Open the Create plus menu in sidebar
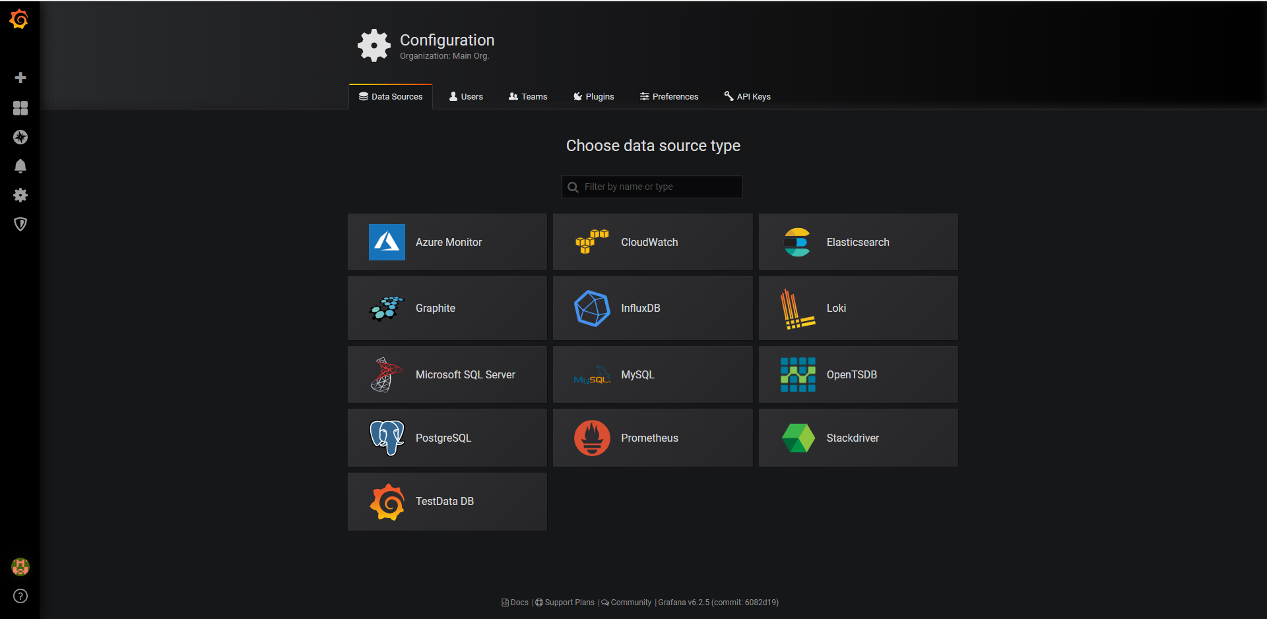Viewport: 1267px width, 619px height. (20, 78)
